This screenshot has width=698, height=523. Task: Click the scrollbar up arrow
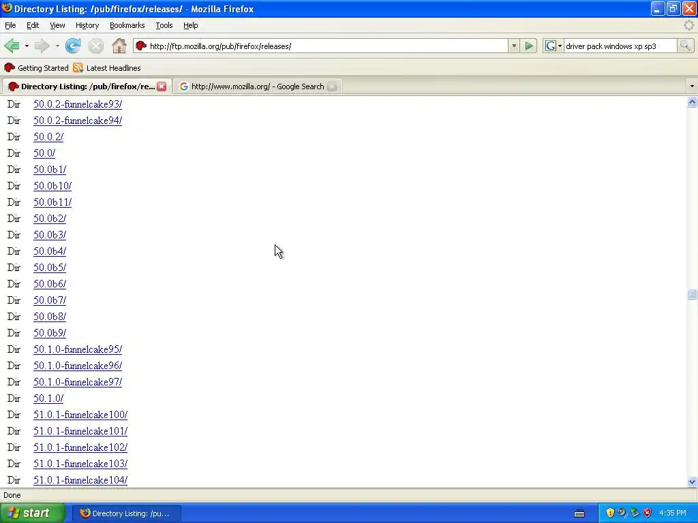pos(692,102)
